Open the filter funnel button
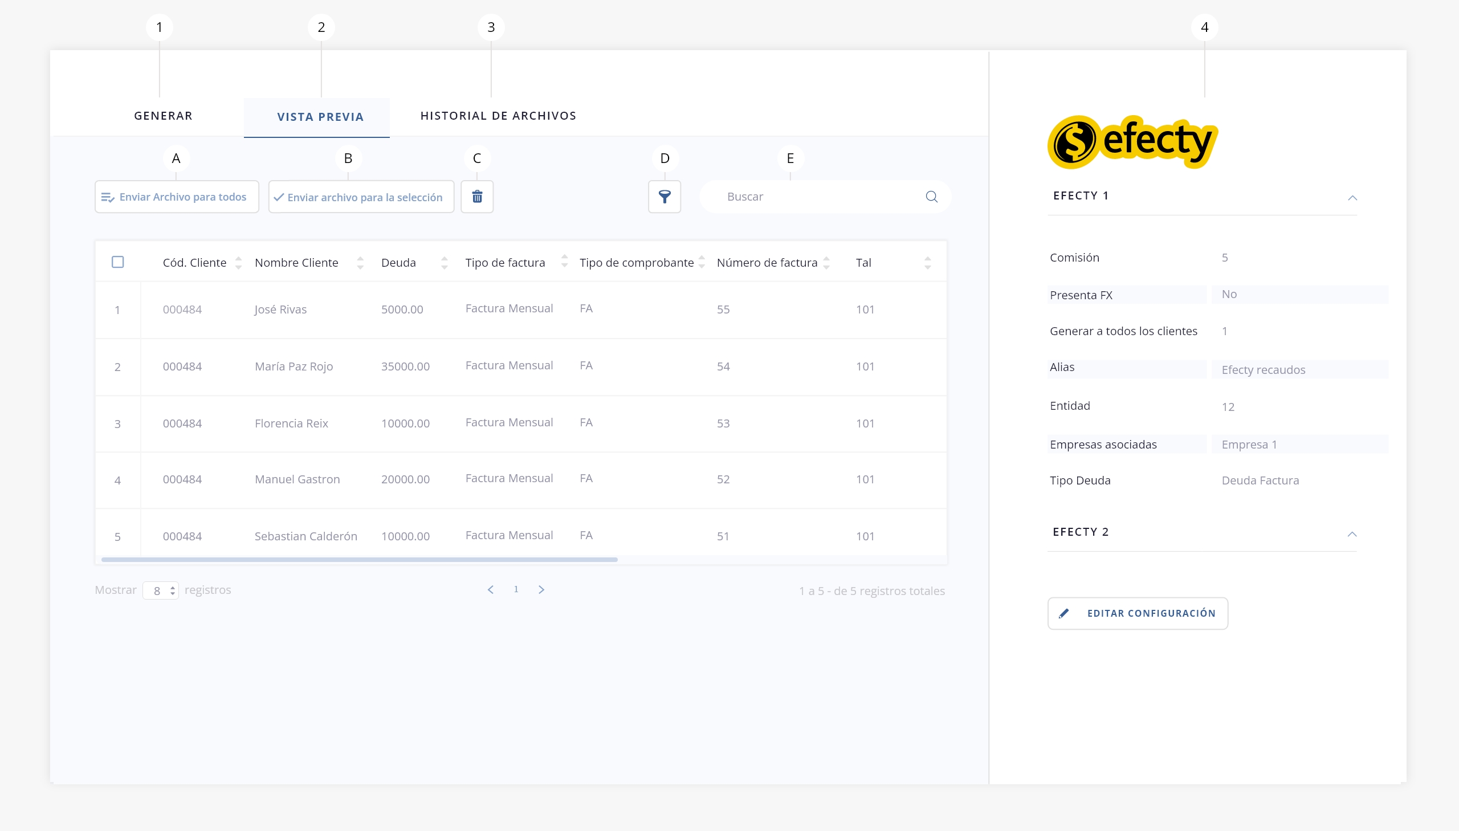Image resolution: width=1459 pixels, height=831 pixels. (664, 197)
